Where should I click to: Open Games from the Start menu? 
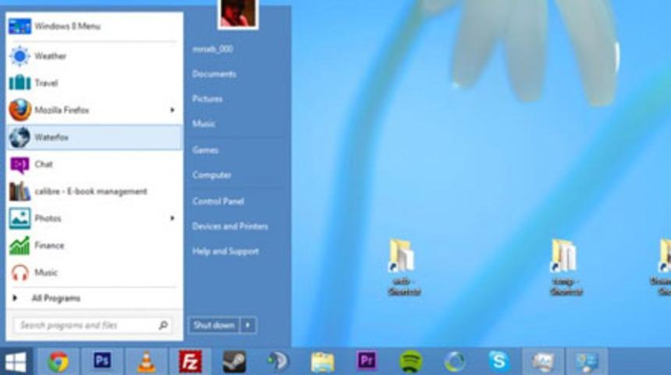(205, 150)
